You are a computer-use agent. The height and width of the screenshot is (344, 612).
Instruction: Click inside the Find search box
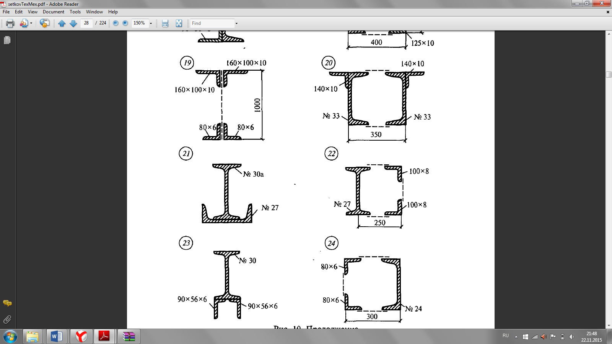[212, 23]
